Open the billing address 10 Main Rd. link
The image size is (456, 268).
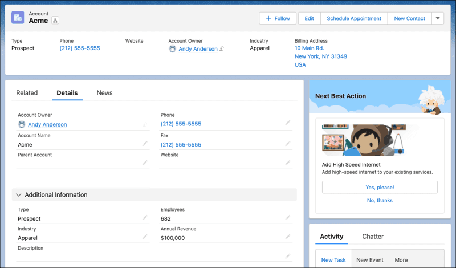pos(309,48)
